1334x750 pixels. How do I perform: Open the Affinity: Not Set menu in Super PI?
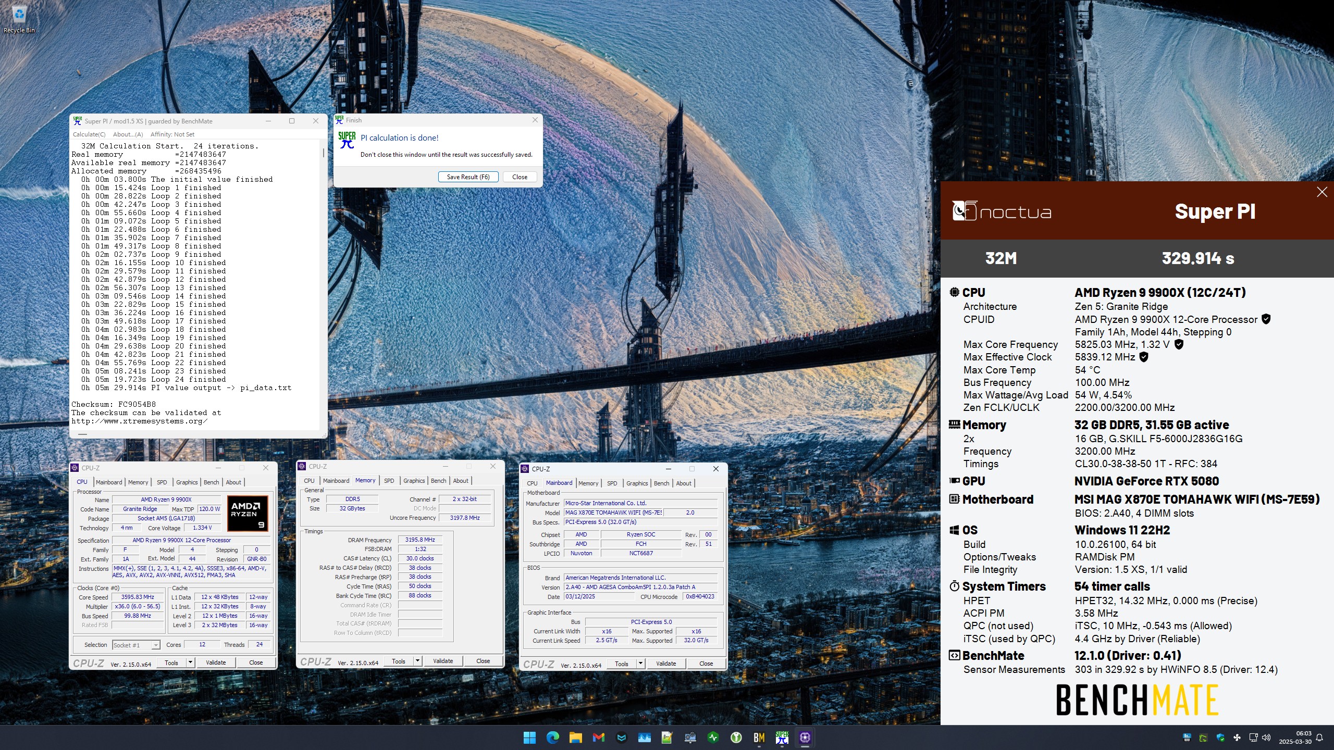(172, 134)
